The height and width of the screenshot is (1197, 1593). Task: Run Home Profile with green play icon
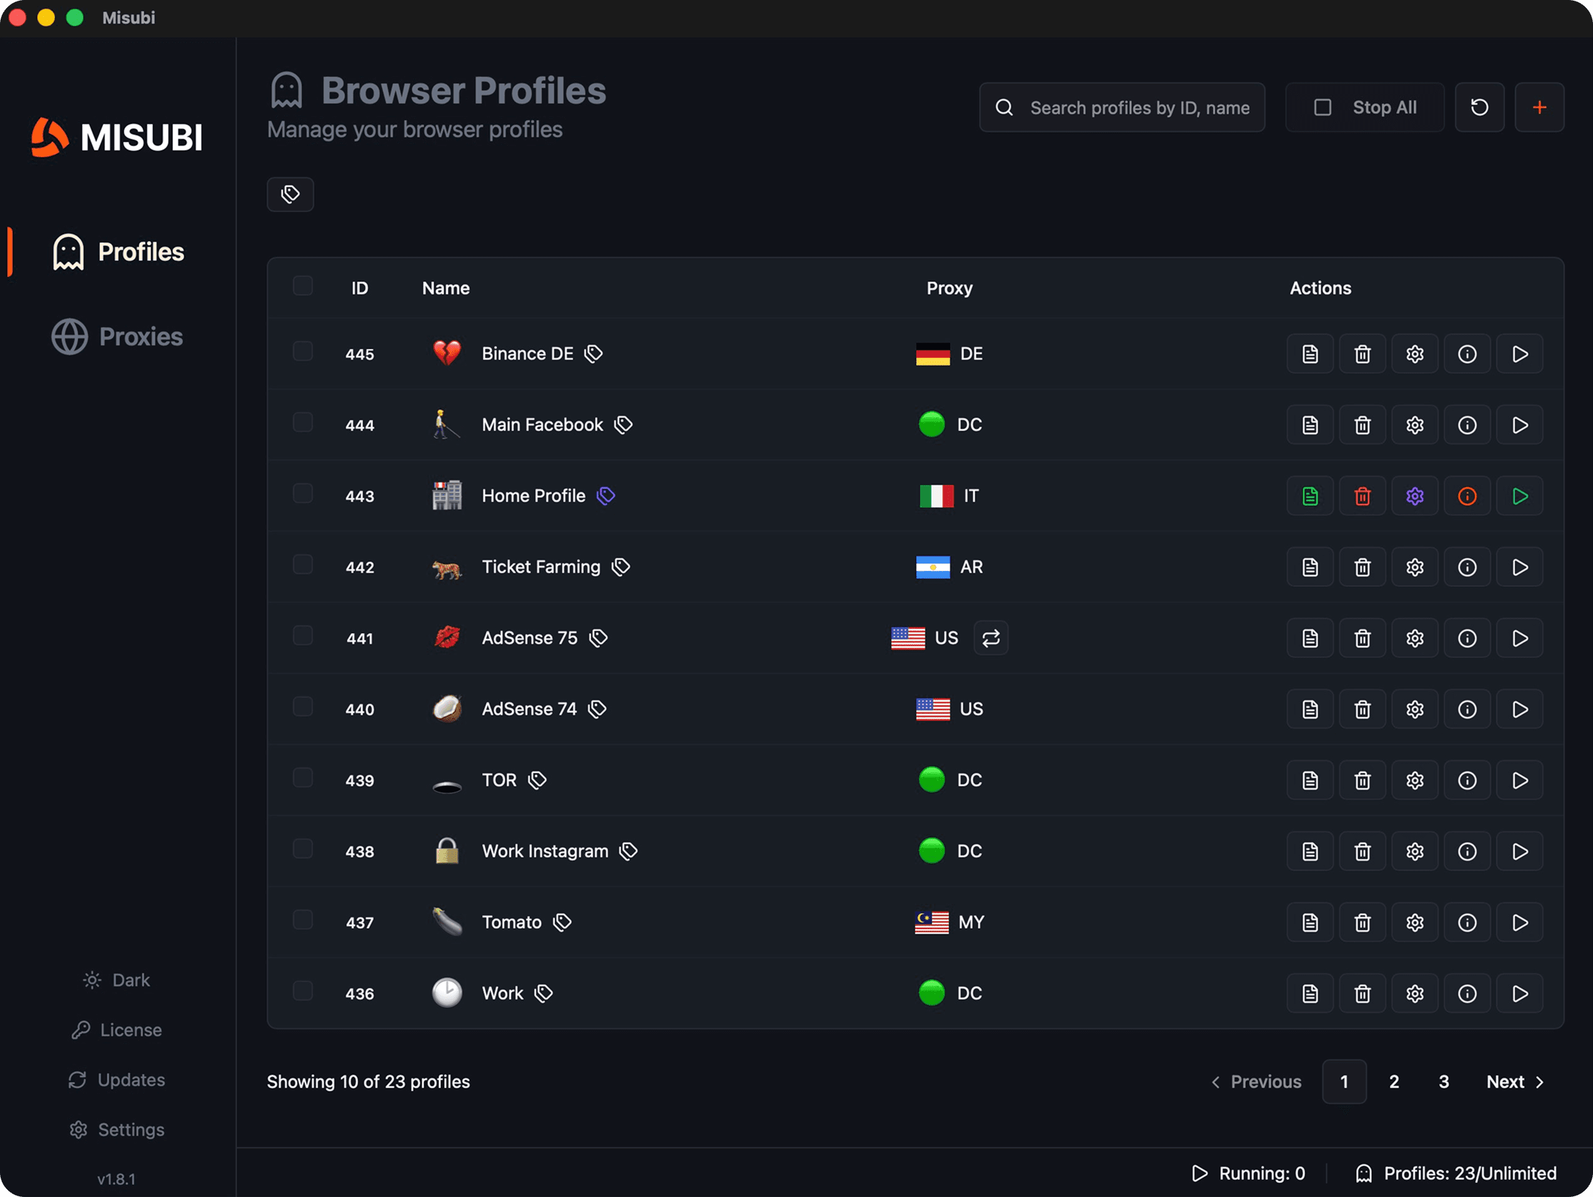[1519, 496]
